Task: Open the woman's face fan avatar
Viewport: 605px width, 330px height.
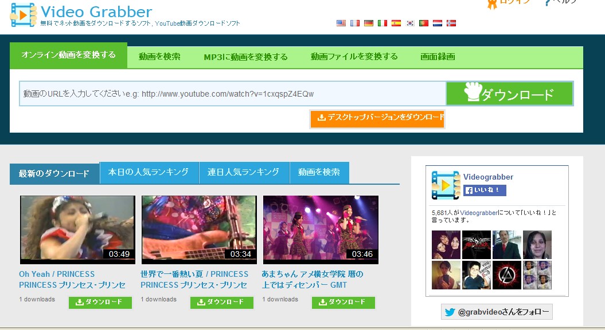Action: [537, 245]
